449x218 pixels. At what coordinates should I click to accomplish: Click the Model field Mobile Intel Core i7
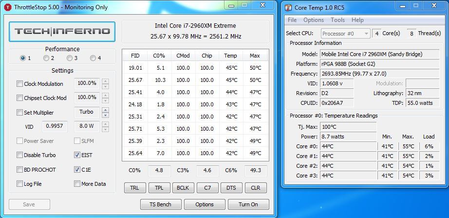point(379,54)
